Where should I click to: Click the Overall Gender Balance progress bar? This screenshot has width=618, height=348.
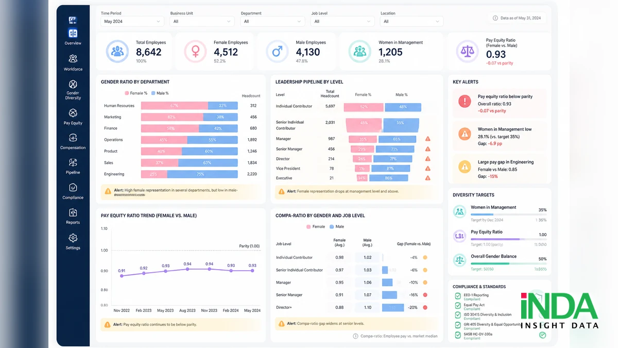pos(508,263)
